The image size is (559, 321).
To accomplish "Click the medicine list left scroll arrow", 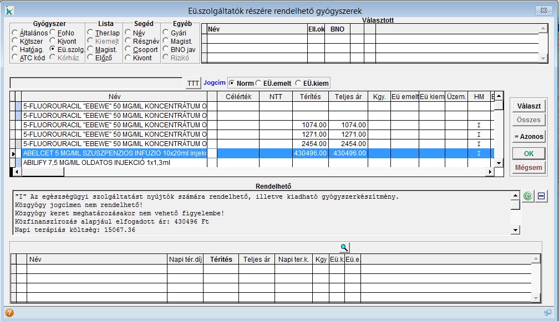I will [16, 172].
